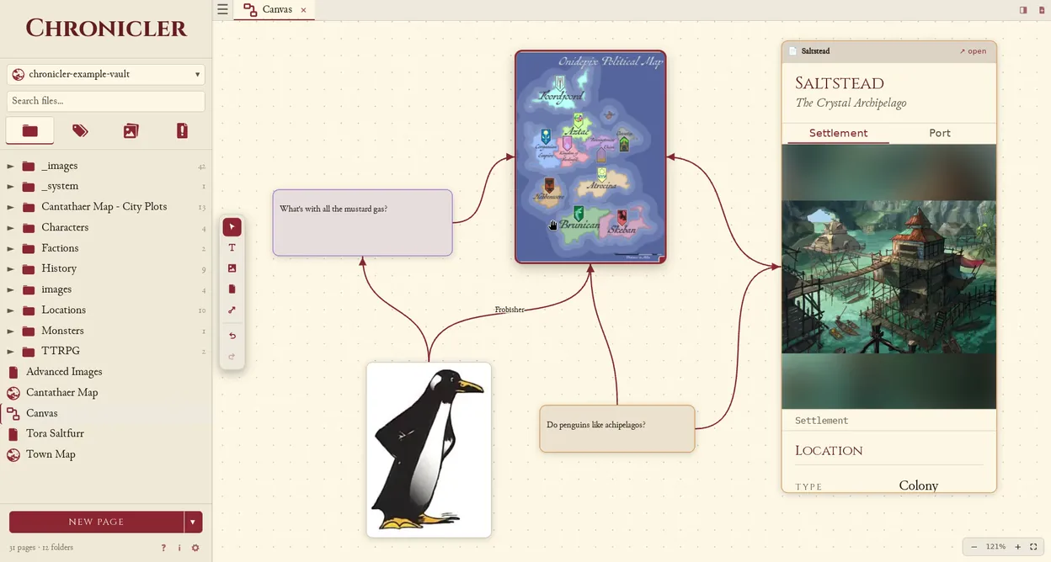This screenshot has height=562, width=1051.
Task: Click the Search files field
Action: (106, 101)
